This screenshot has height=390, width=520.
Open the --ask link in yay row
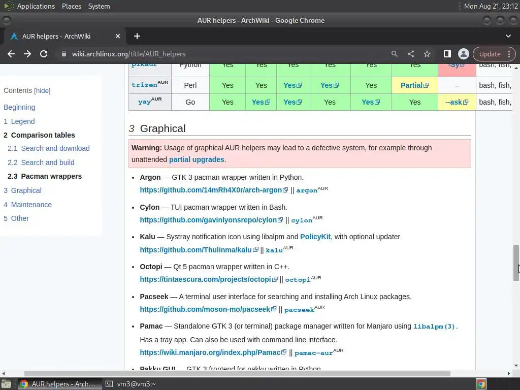coord(457,102)
